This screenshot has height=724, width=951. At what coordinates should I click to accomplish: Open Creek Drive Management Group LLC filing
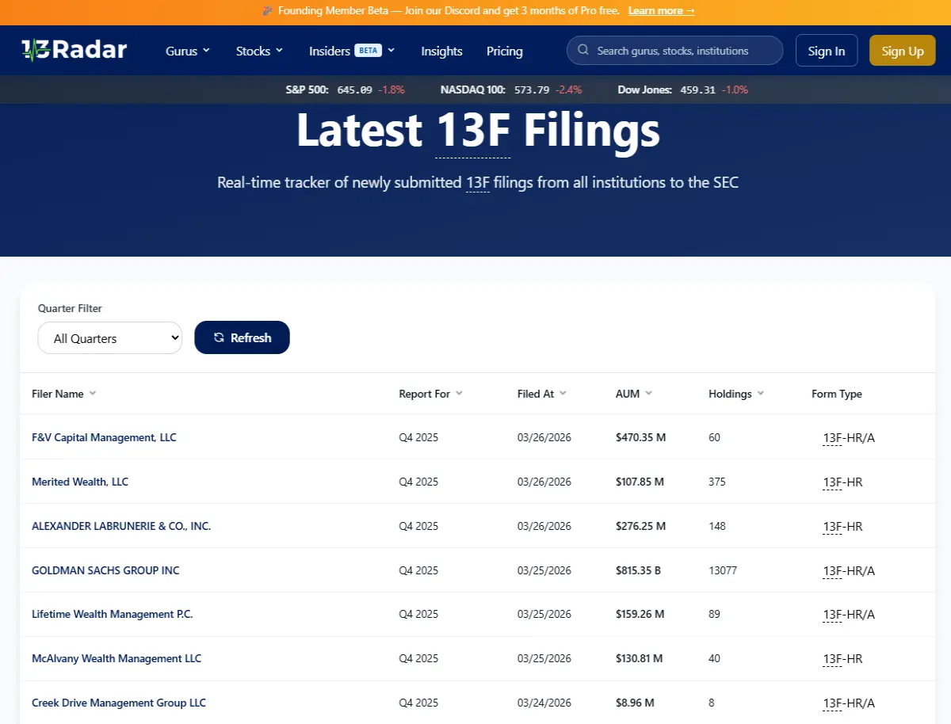119,703
